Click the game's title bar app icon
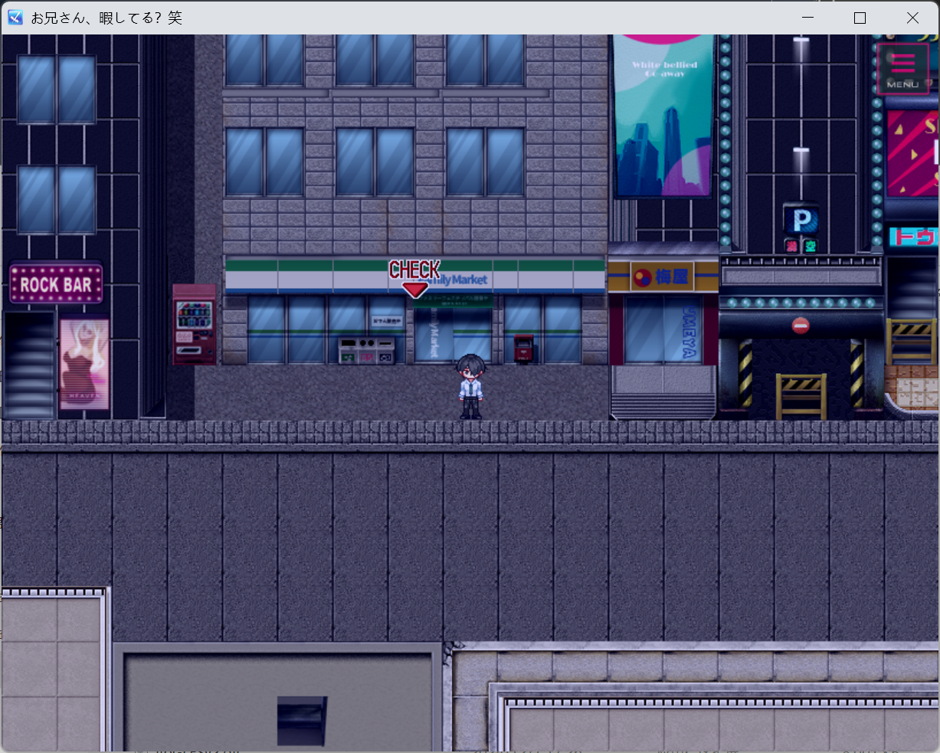The image size is (940, 753). pos(15,18)
